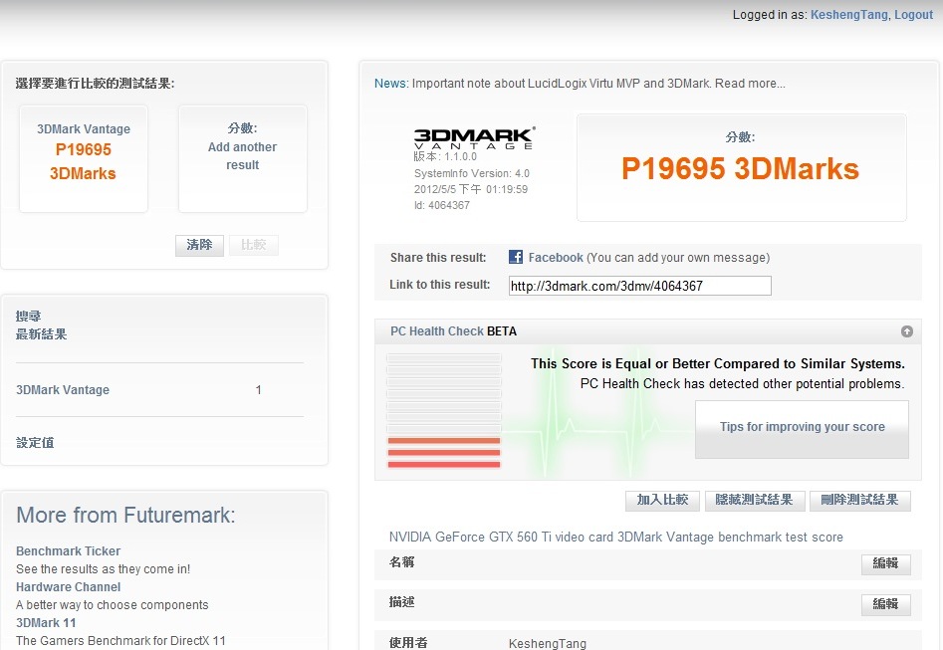Click the large P19695 3DMarks score

pos(740,168)
